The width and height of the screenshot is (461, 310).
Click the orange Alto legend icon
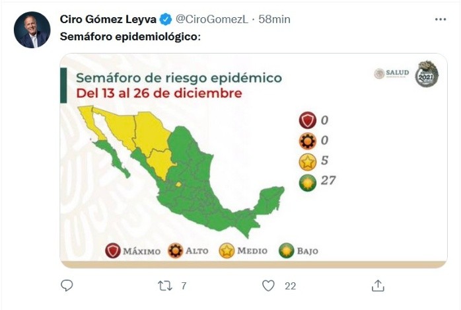point(177,251)
